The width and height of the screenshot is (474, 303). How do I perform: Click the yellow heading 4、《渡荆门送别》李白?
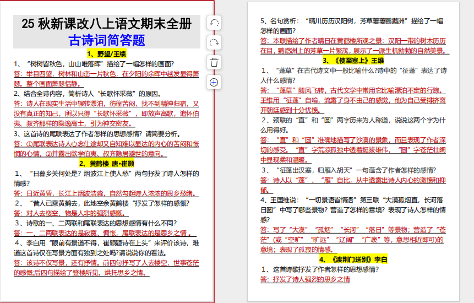pos(353,259)
